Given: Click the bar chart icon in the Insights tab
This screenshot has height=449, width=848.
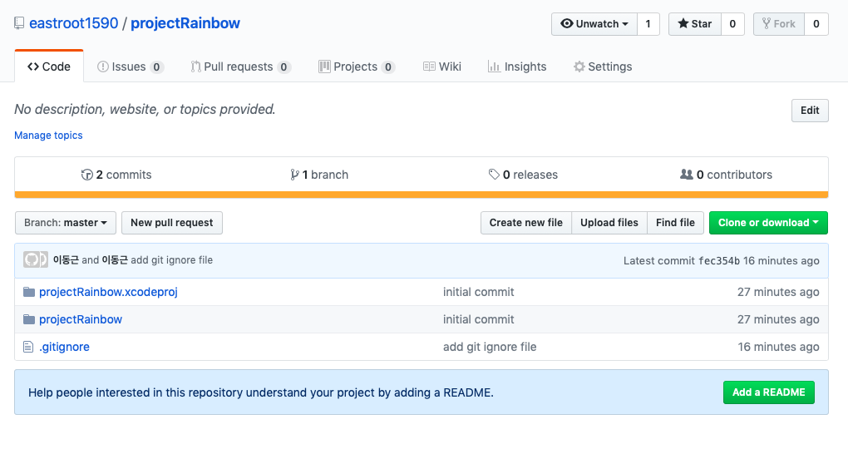Looking at the screenshot, I should pyautogui.click(x=494, y=67).
